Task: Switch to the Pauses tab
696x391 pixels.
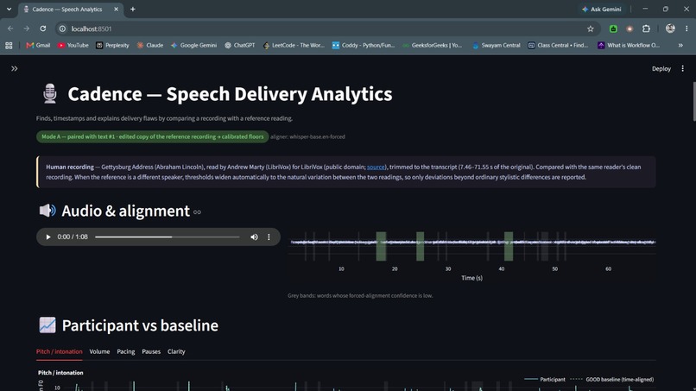Action: tap(151, 351)
